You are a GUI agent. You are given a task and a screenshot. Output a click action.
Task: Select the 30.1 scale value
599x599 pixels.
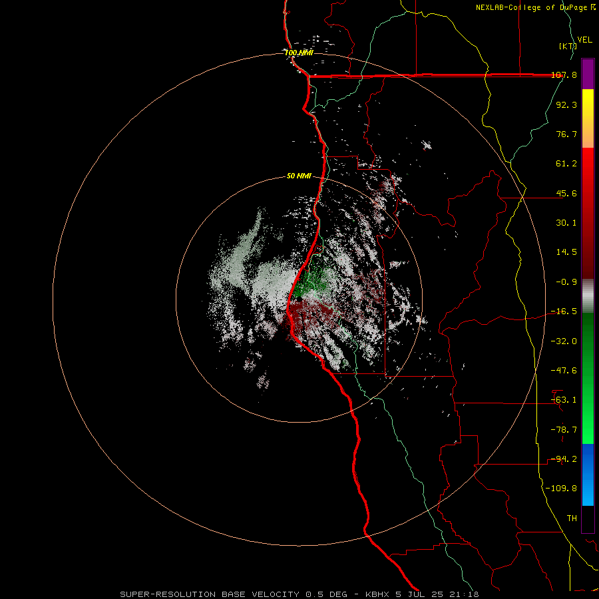[566, 223]
